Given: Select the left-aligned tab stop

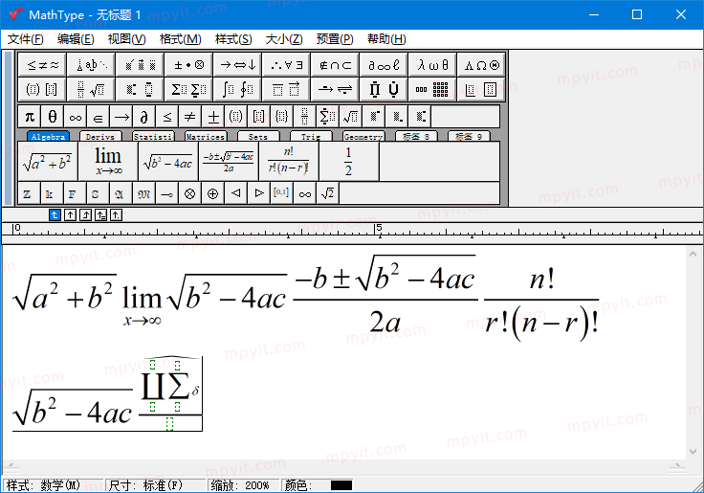Looking at the screenshot, I should point(55,215).
